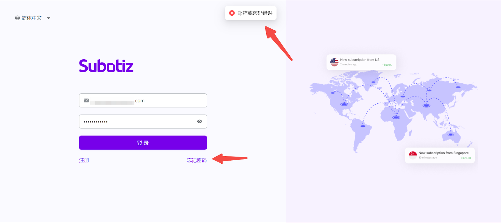Click the New subscription from US title

click(x=360, y=60)
